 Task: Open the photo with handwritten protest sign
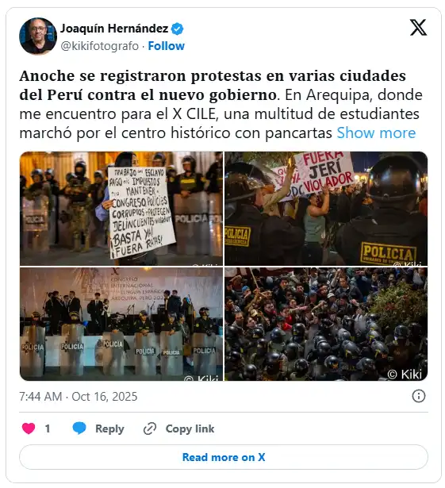tap(121, 209)
